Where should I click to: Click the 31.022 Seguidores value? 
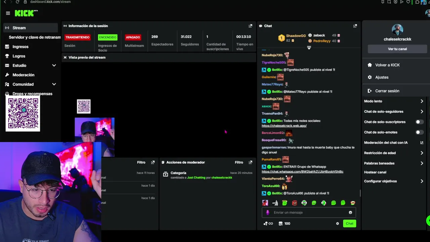[x=186, y=37]
